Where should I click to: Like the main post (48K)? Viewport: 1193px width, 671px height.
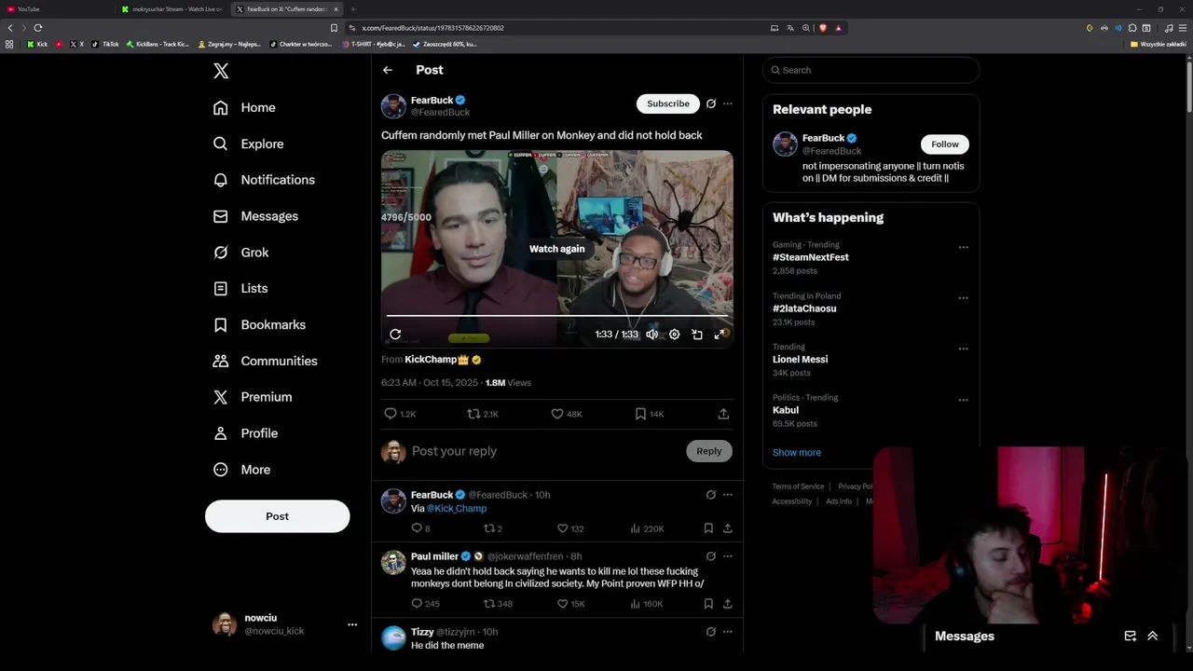(567, 414)
